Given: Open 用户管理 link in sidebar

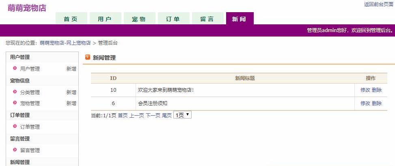Looking at the screenshot, I should 30,69.
